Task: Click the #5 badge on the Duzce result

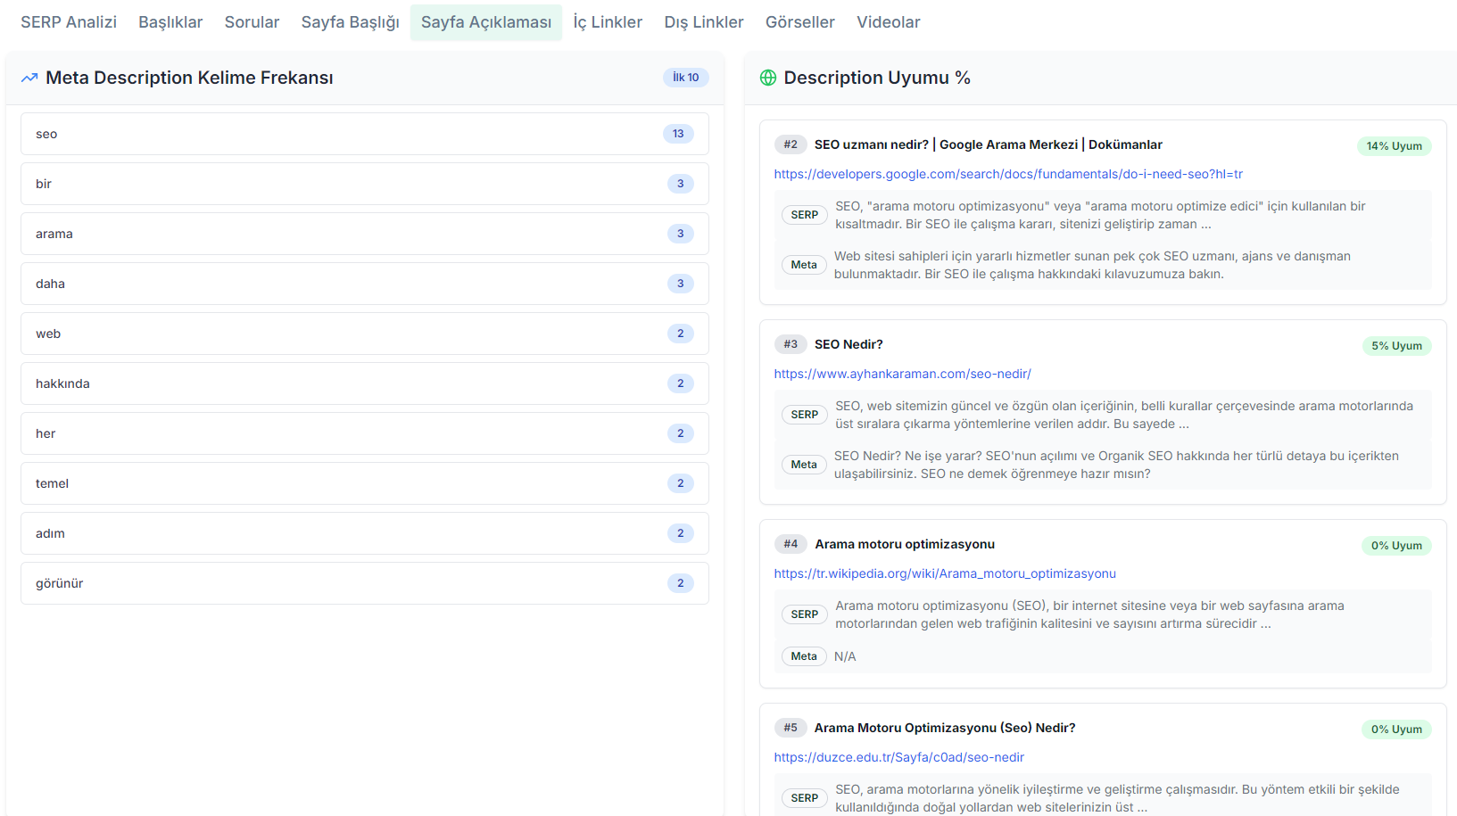Action: (791, 727)
